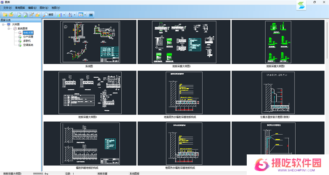Click the icon beside 多联机 node
Image resolution: width=329 pixels, height=175 pixels.
pyautogui.click(x=20, y=41)
